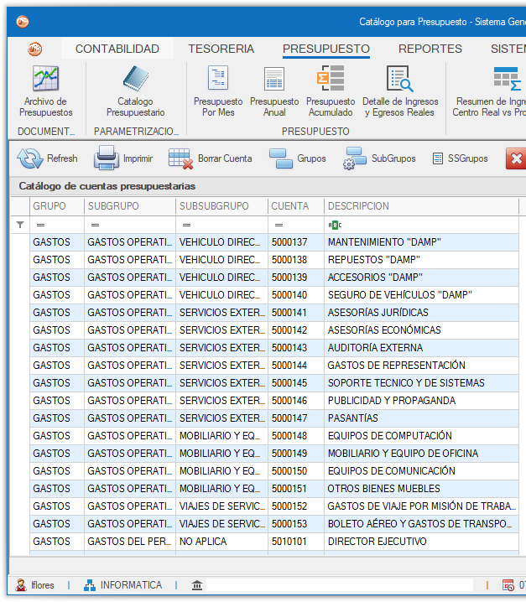Click user lflores status bar icon
Screen dimensions: 526x602
pos(21,584)
